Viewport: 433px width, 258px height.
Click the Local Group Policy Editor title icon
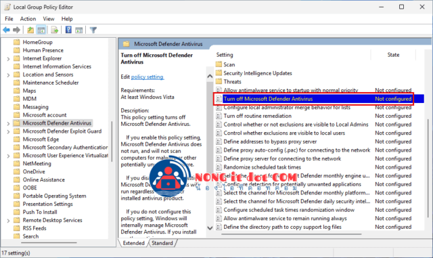pyautogui.click(x=7, y=7)
